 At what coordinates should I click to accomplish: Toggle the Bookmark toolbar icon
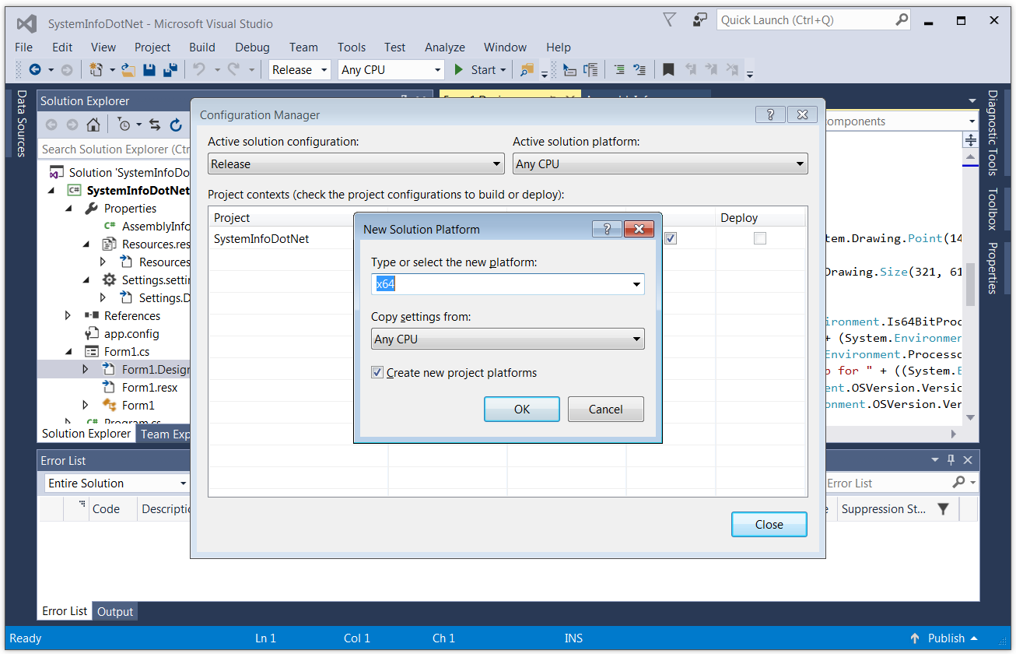click(668, 70)
